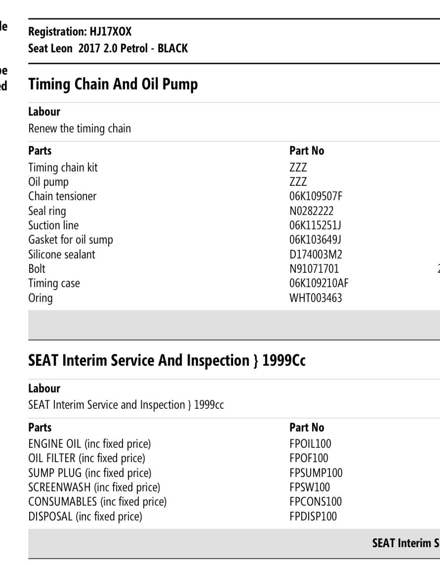Viewport: 440px width, 565px height.
Task: Click the Renew the timing chain labour line
Action: pyautogui.click(x=80, y=129)
